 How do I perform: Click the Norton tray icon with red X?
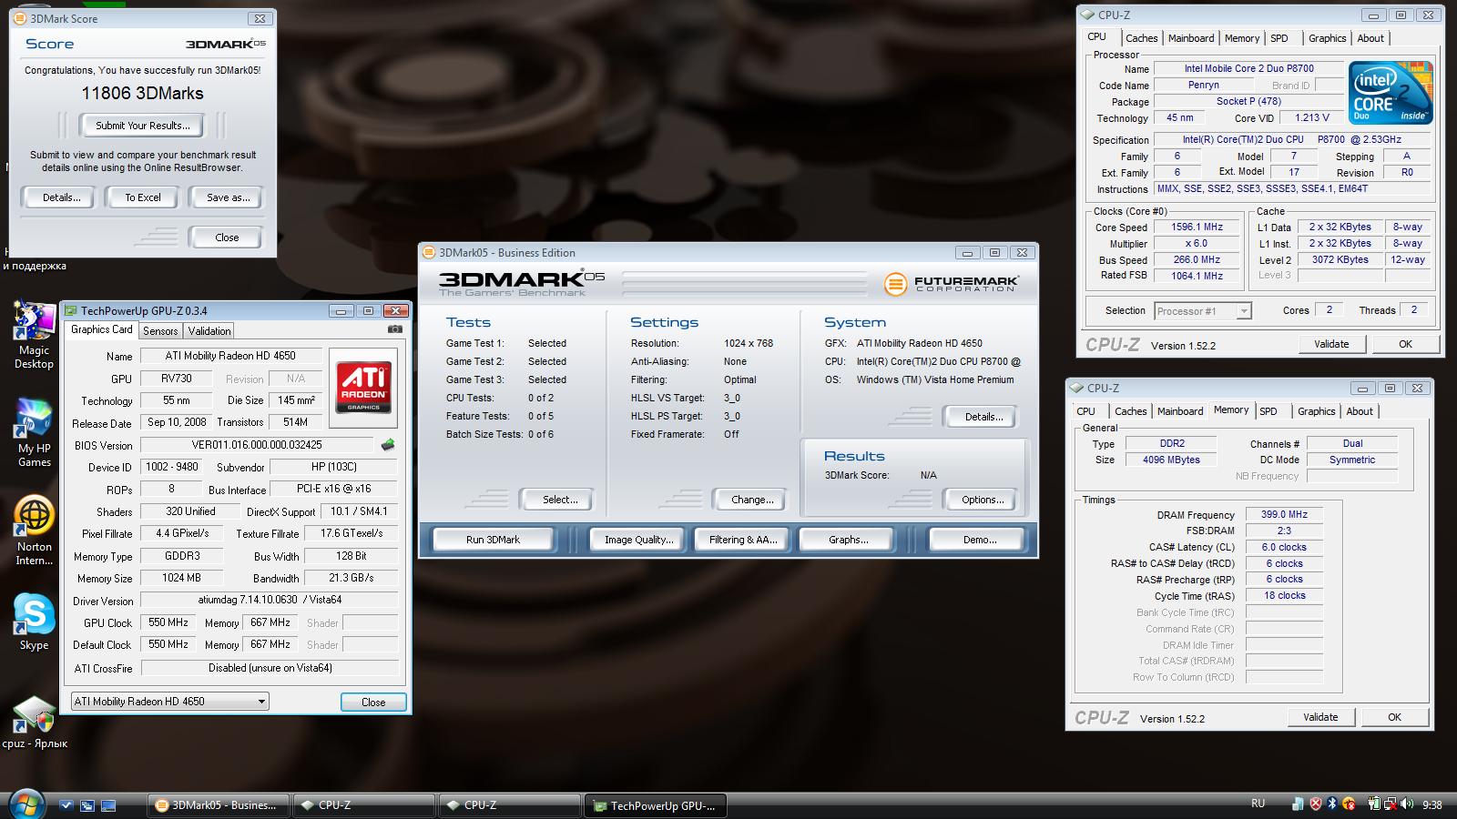1349,804
